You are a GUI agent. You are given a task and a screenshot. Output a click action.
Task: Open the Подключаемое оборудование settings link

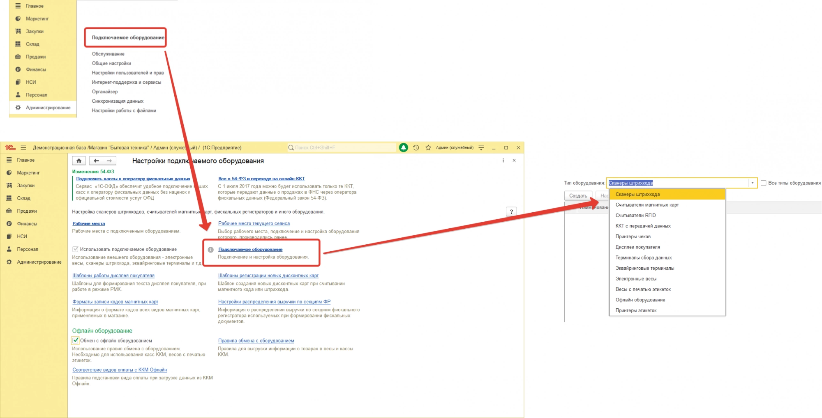250,250
